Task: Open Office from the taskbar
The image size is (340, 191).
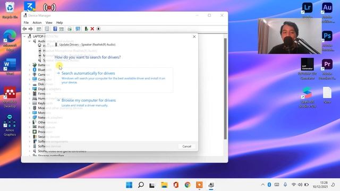Action: (x=176, y=185)
